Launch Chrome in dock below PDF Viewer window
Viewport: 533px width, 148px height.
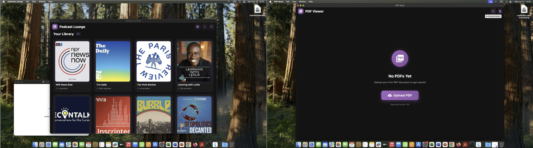click(452, 144)
